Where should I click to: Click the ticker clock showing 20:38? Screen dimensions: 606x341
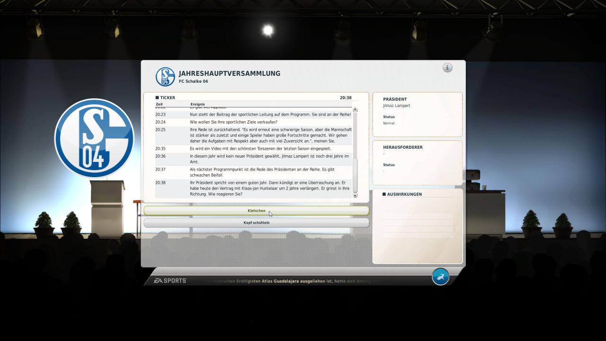click(346, 98)
